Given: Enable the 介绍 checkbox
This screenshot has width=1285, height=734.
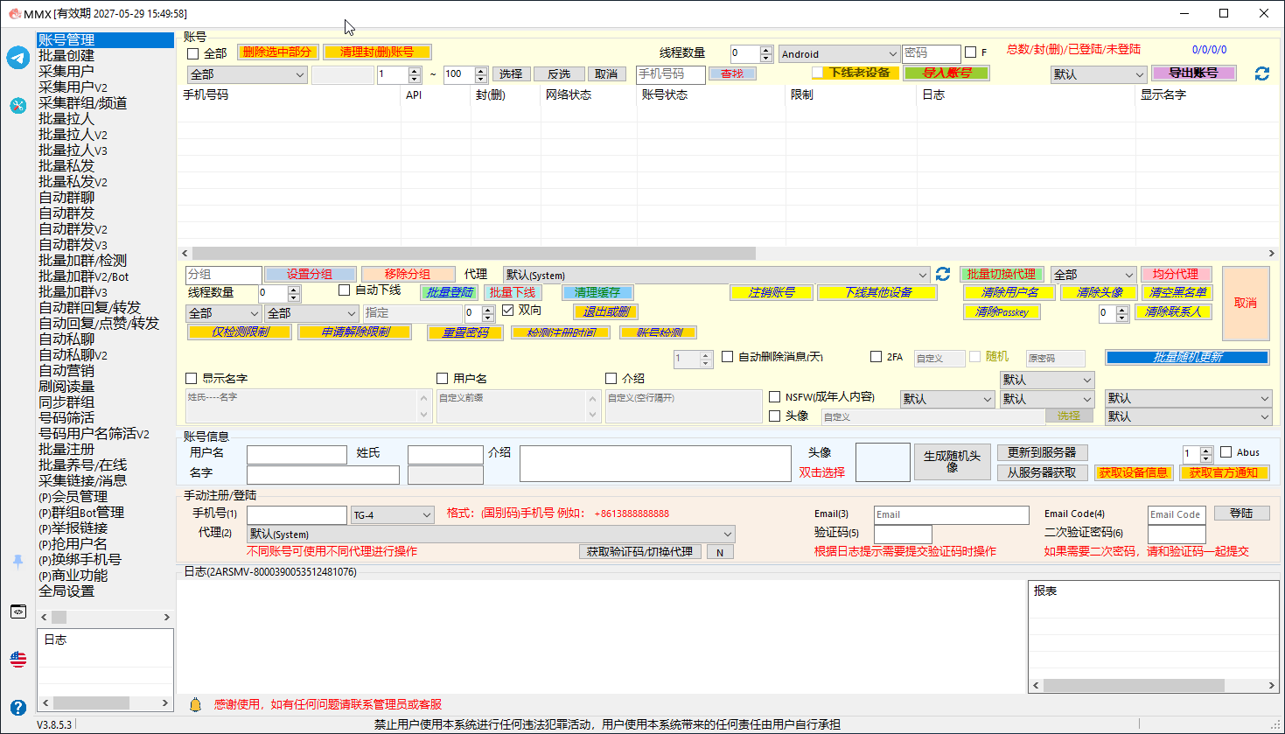Looking at the screenshot, I should coord(611,378).
